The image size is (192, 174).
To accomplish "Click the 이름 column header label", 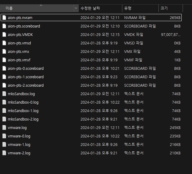I will point(9,8).
